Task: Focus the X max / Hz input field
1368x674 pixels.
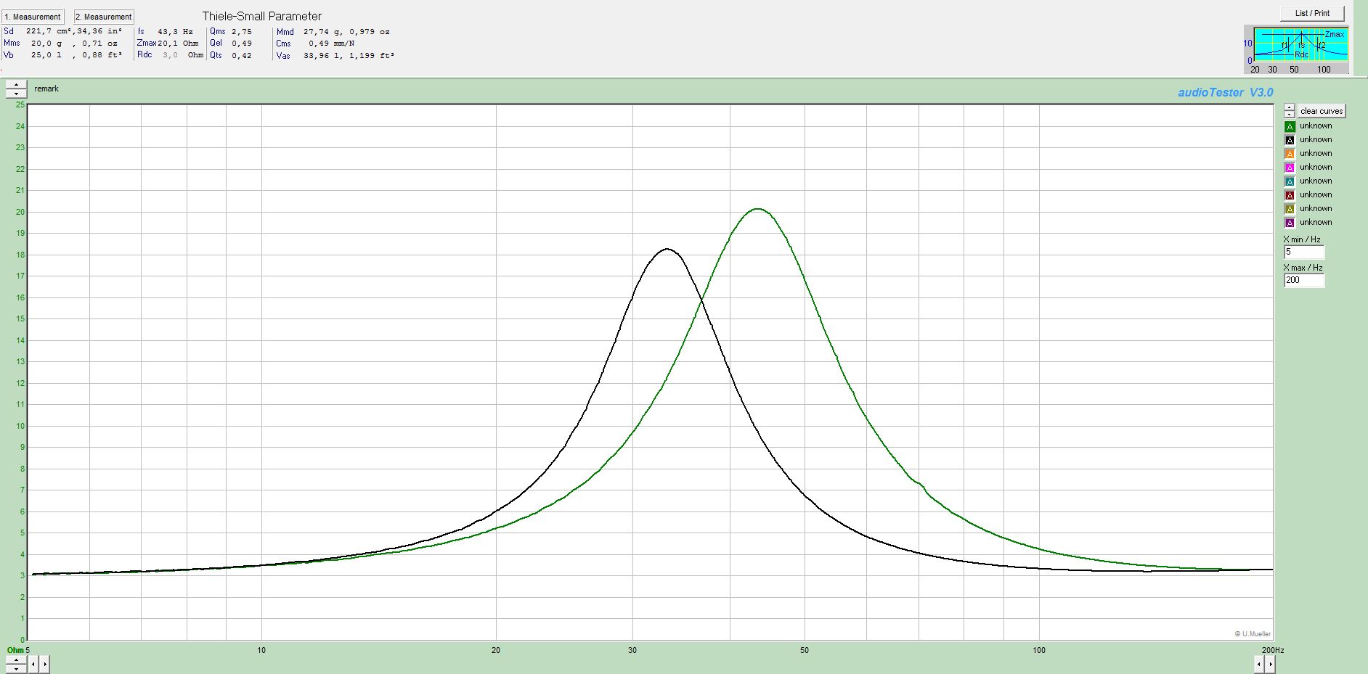Action: [x=1304, y=280]
